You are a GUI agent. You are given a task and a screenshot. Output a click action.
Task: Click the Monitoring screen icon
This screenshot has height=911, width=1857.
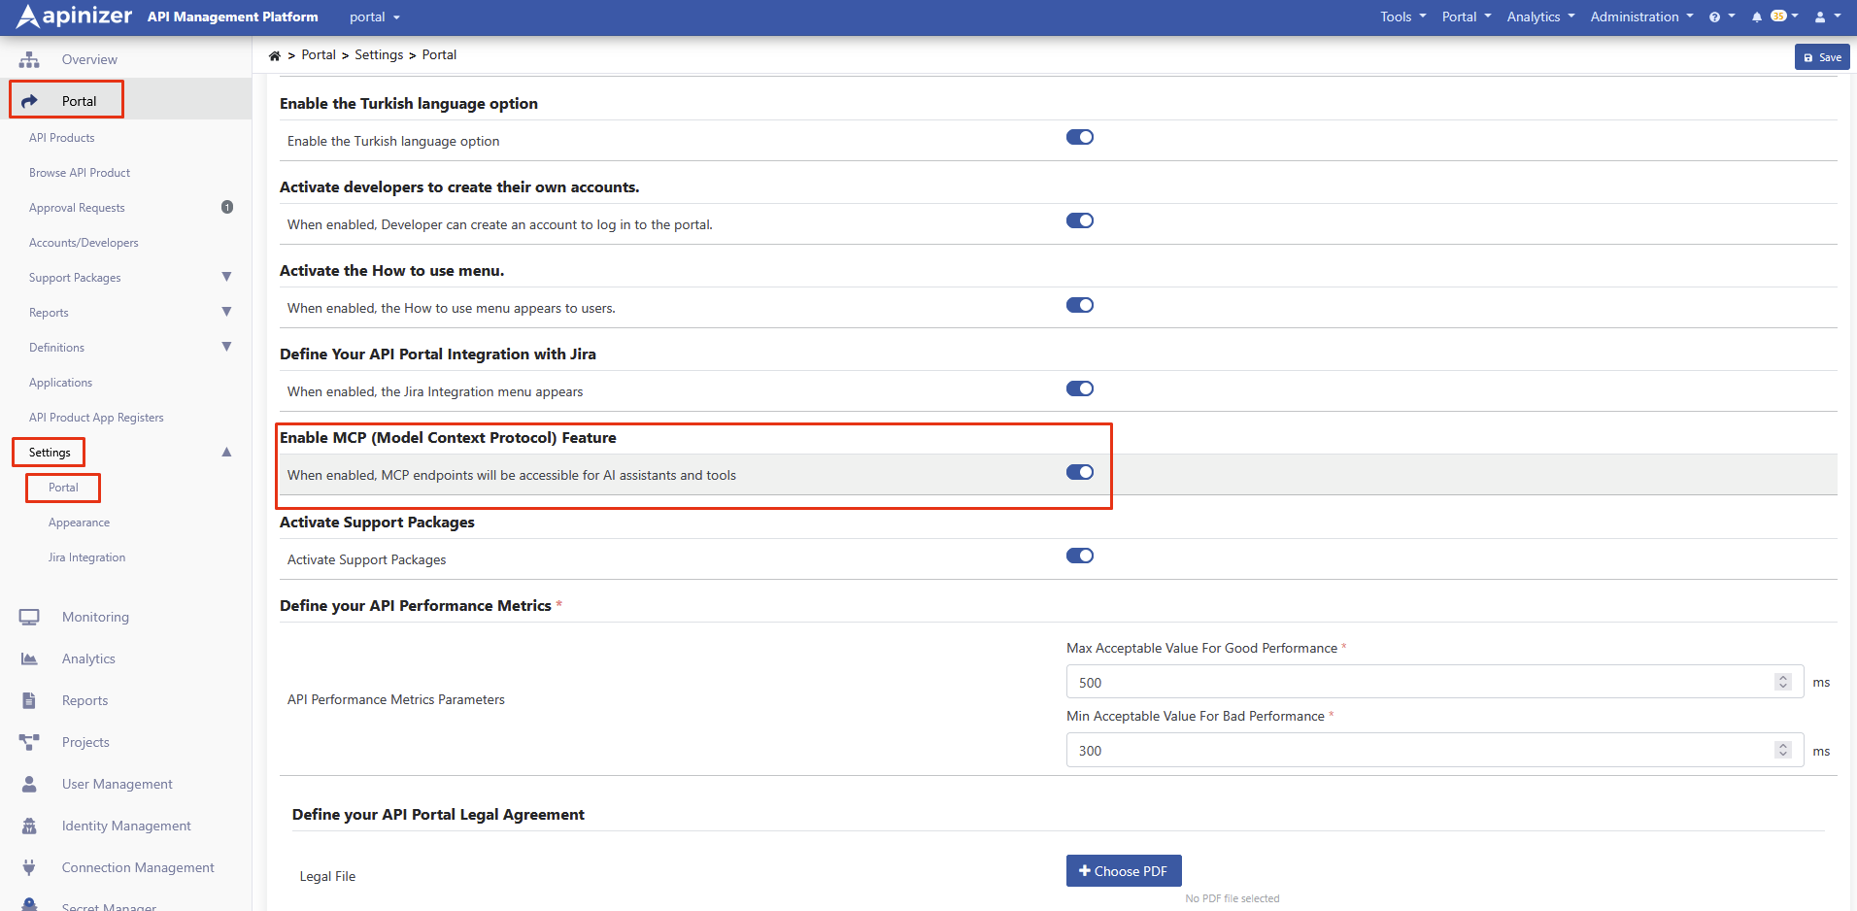point(30,618)
